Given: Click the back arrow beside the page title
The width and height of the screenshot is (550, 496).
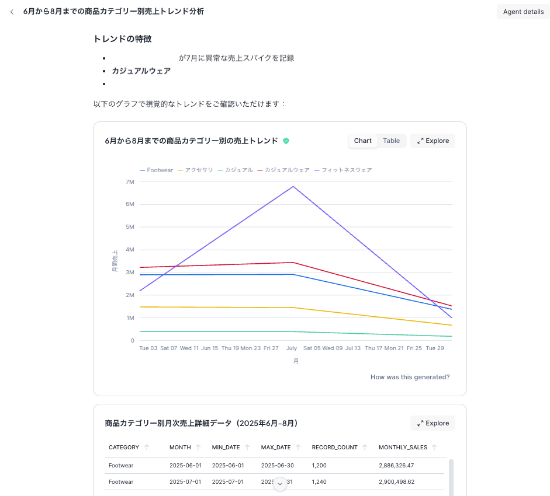Looking at the screenshot, I should coord(12,11).
